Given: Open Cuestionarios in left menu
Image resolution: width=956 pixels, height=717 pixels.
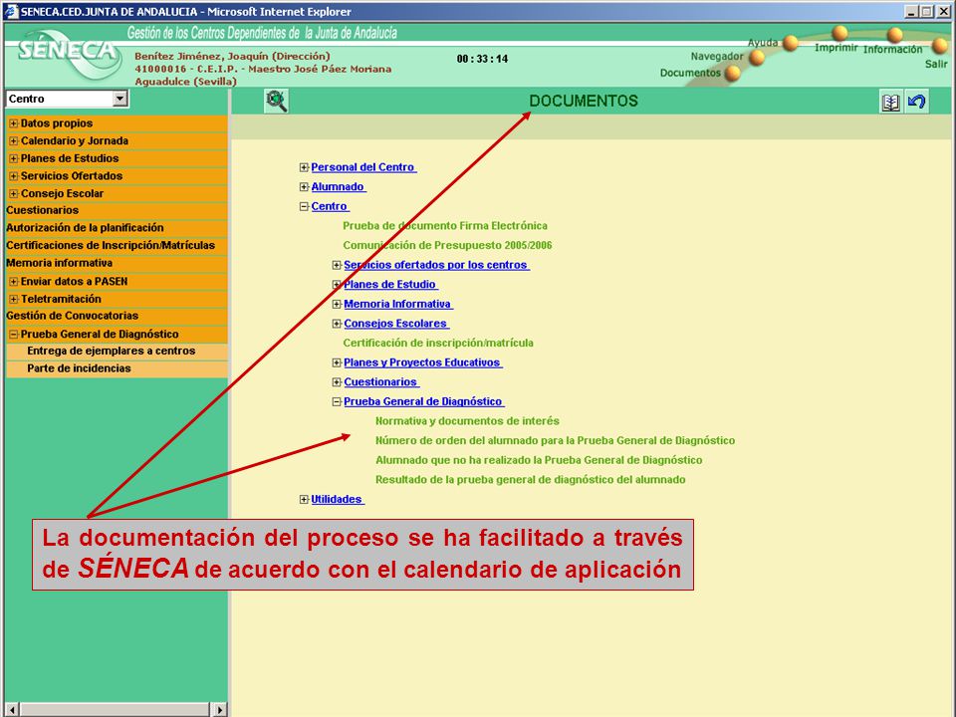Looking at the screenshot, I should click(43, 210).
